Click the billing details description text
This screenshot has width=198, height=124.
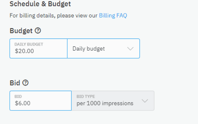pyautogui.click(x=54, y=16)
